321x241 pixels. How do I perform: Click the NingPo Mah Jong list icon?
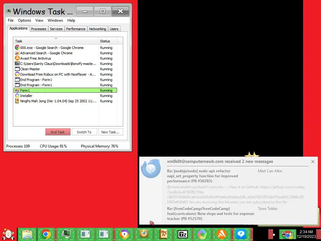(17, 101)
